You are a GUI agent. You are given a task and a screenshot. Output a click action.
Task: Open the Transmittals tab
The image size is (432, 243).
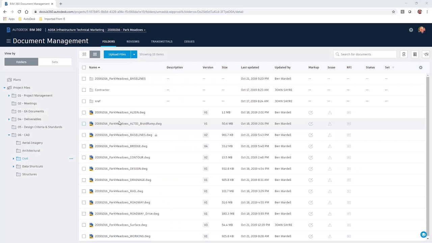click(x=162, y=42)
